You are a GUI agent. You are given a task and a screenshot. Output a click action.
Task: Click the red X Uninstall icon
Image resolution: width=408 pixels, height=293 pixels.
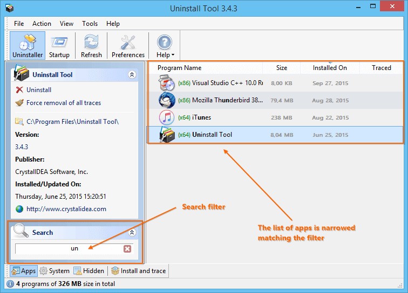tap(19, 90)
